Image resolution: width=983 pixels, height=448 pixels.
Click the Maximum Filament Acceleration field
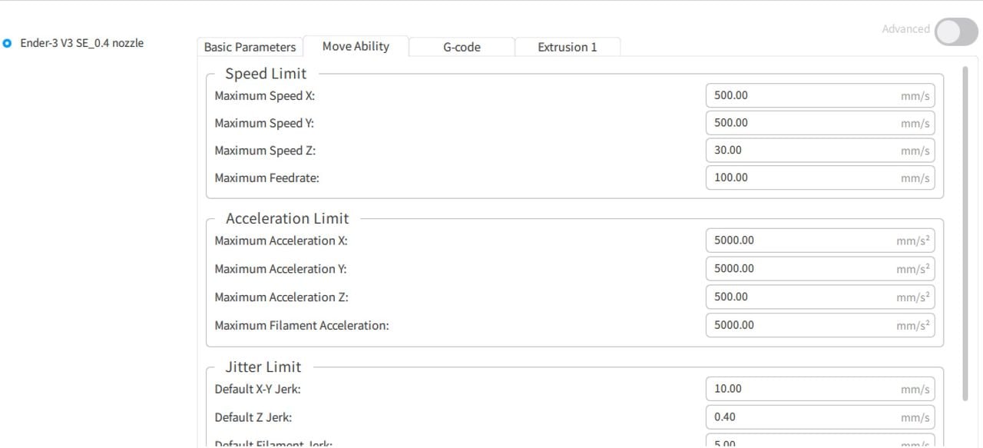[799, 325]
